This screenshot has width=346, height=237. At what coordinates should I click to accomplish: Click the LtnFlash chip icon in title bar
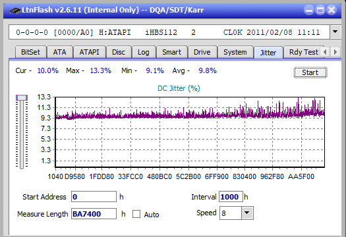[x=15, y=11]
